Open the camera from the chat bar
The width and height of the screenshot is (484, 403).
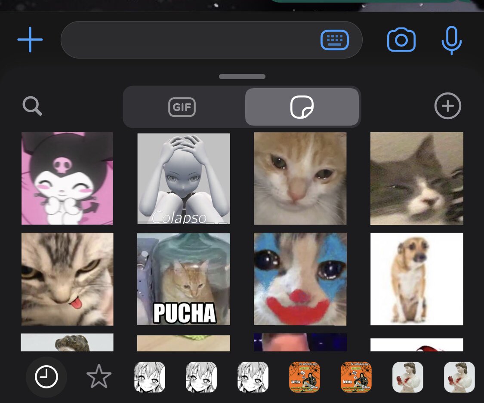pos(401,40)
